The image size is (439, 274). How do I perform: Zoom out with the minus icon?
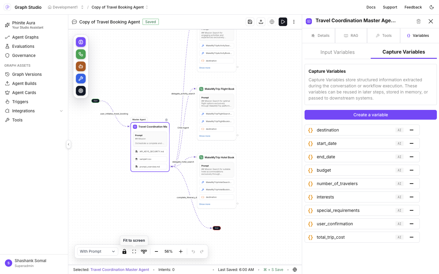click(x=156, y=251)
